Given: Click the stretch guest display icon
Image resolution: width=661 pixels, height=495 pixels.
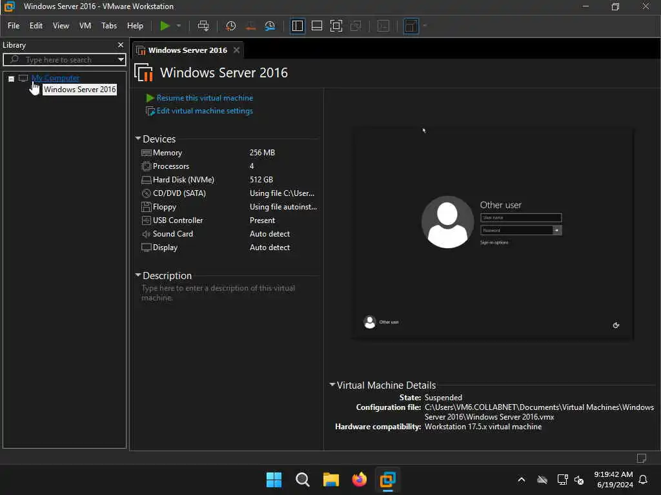Looking at the screenshot, I should pyautogui.click(x=411, y=26).
